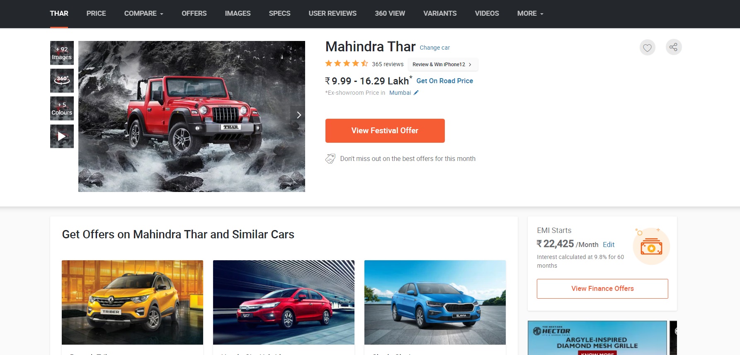Add Mahindra Thar to favorites heart icon

[647, 48]
